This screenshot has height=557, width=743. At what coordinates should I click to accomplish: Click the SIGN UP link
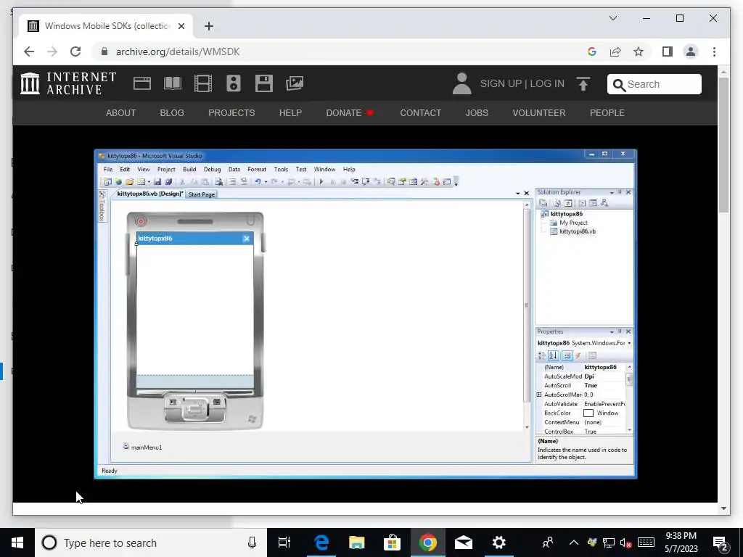501,84
